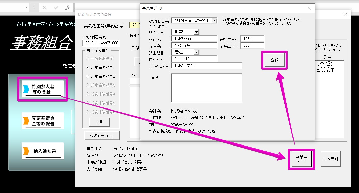Select the 労働保険番号3 radio button
The width and height of the screenshot is (359, 193).
[x=87, y=85]
